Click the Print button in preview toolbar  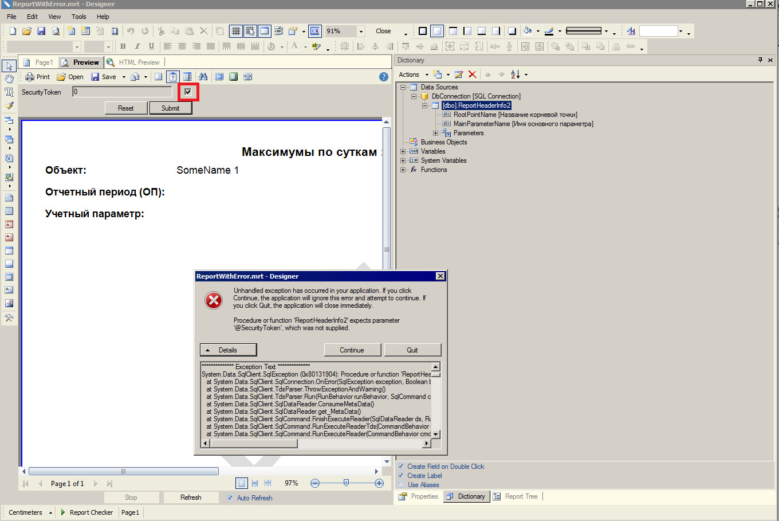click(x=38, y=77)
